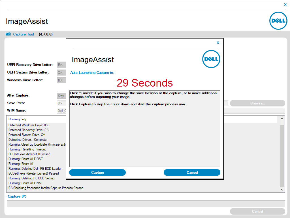Click log line 'Running: Deleting PE BCD Setting'
290x218 pixels.
coord(31,178)
